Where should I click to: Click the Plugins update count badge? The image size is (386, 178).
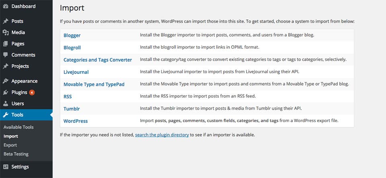coord(32,92)
